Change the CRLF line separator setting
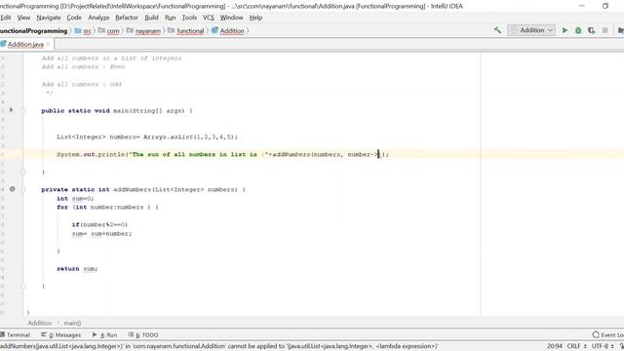This screenshot has height=351, width=624. click(576, 346)
